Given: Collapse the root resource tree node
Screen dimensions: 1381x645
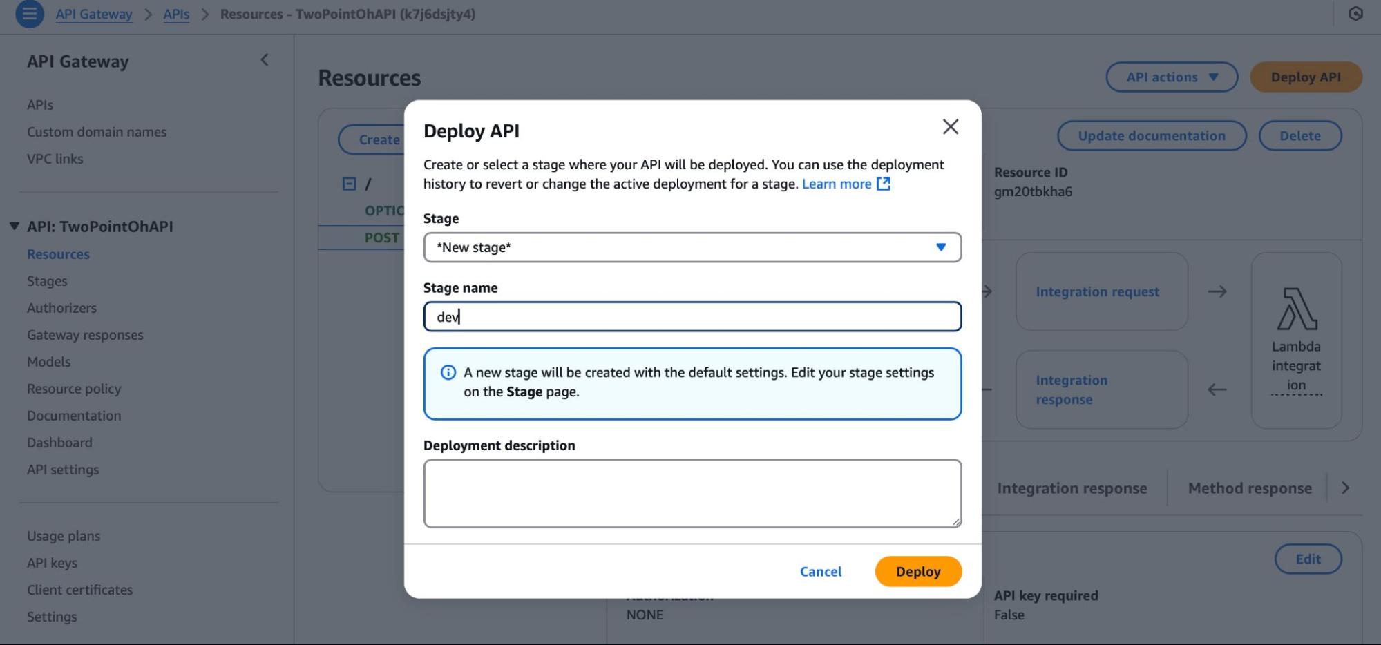Looking at the screenshot, I should pos(349,184).
